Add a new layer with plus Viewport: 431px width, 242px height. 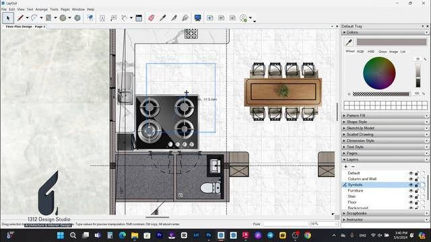tap(345, 167)
